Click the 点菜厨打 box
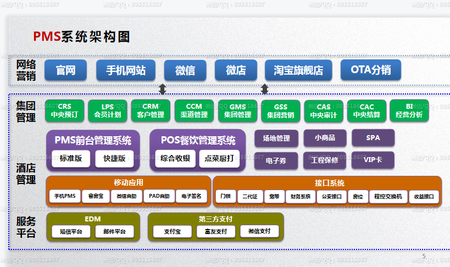450x267 pixels. pos(219,158)
